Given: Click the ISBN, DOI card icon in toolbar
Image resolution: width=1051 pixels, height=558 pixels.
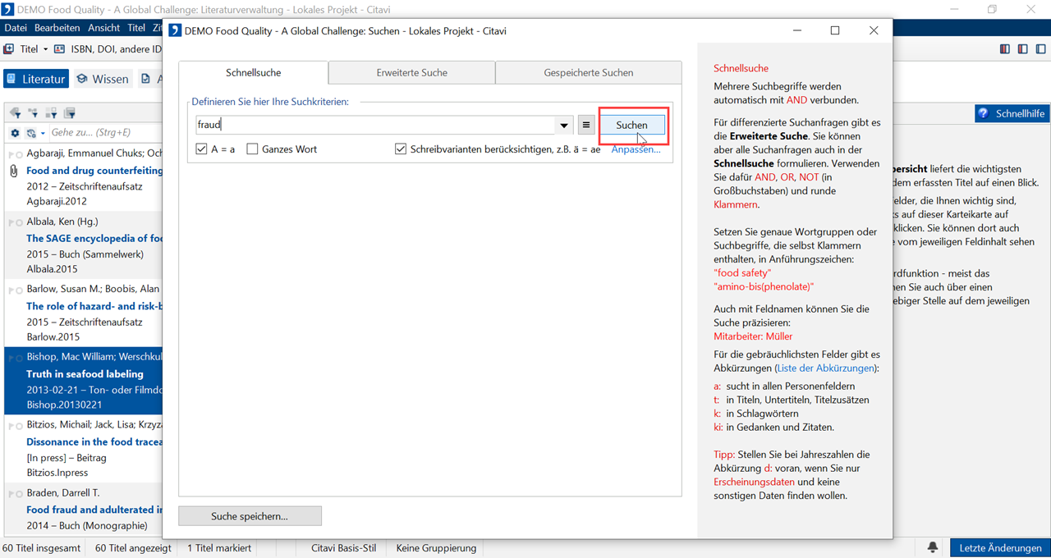Looking at the screenshot, I should [59, 49].
